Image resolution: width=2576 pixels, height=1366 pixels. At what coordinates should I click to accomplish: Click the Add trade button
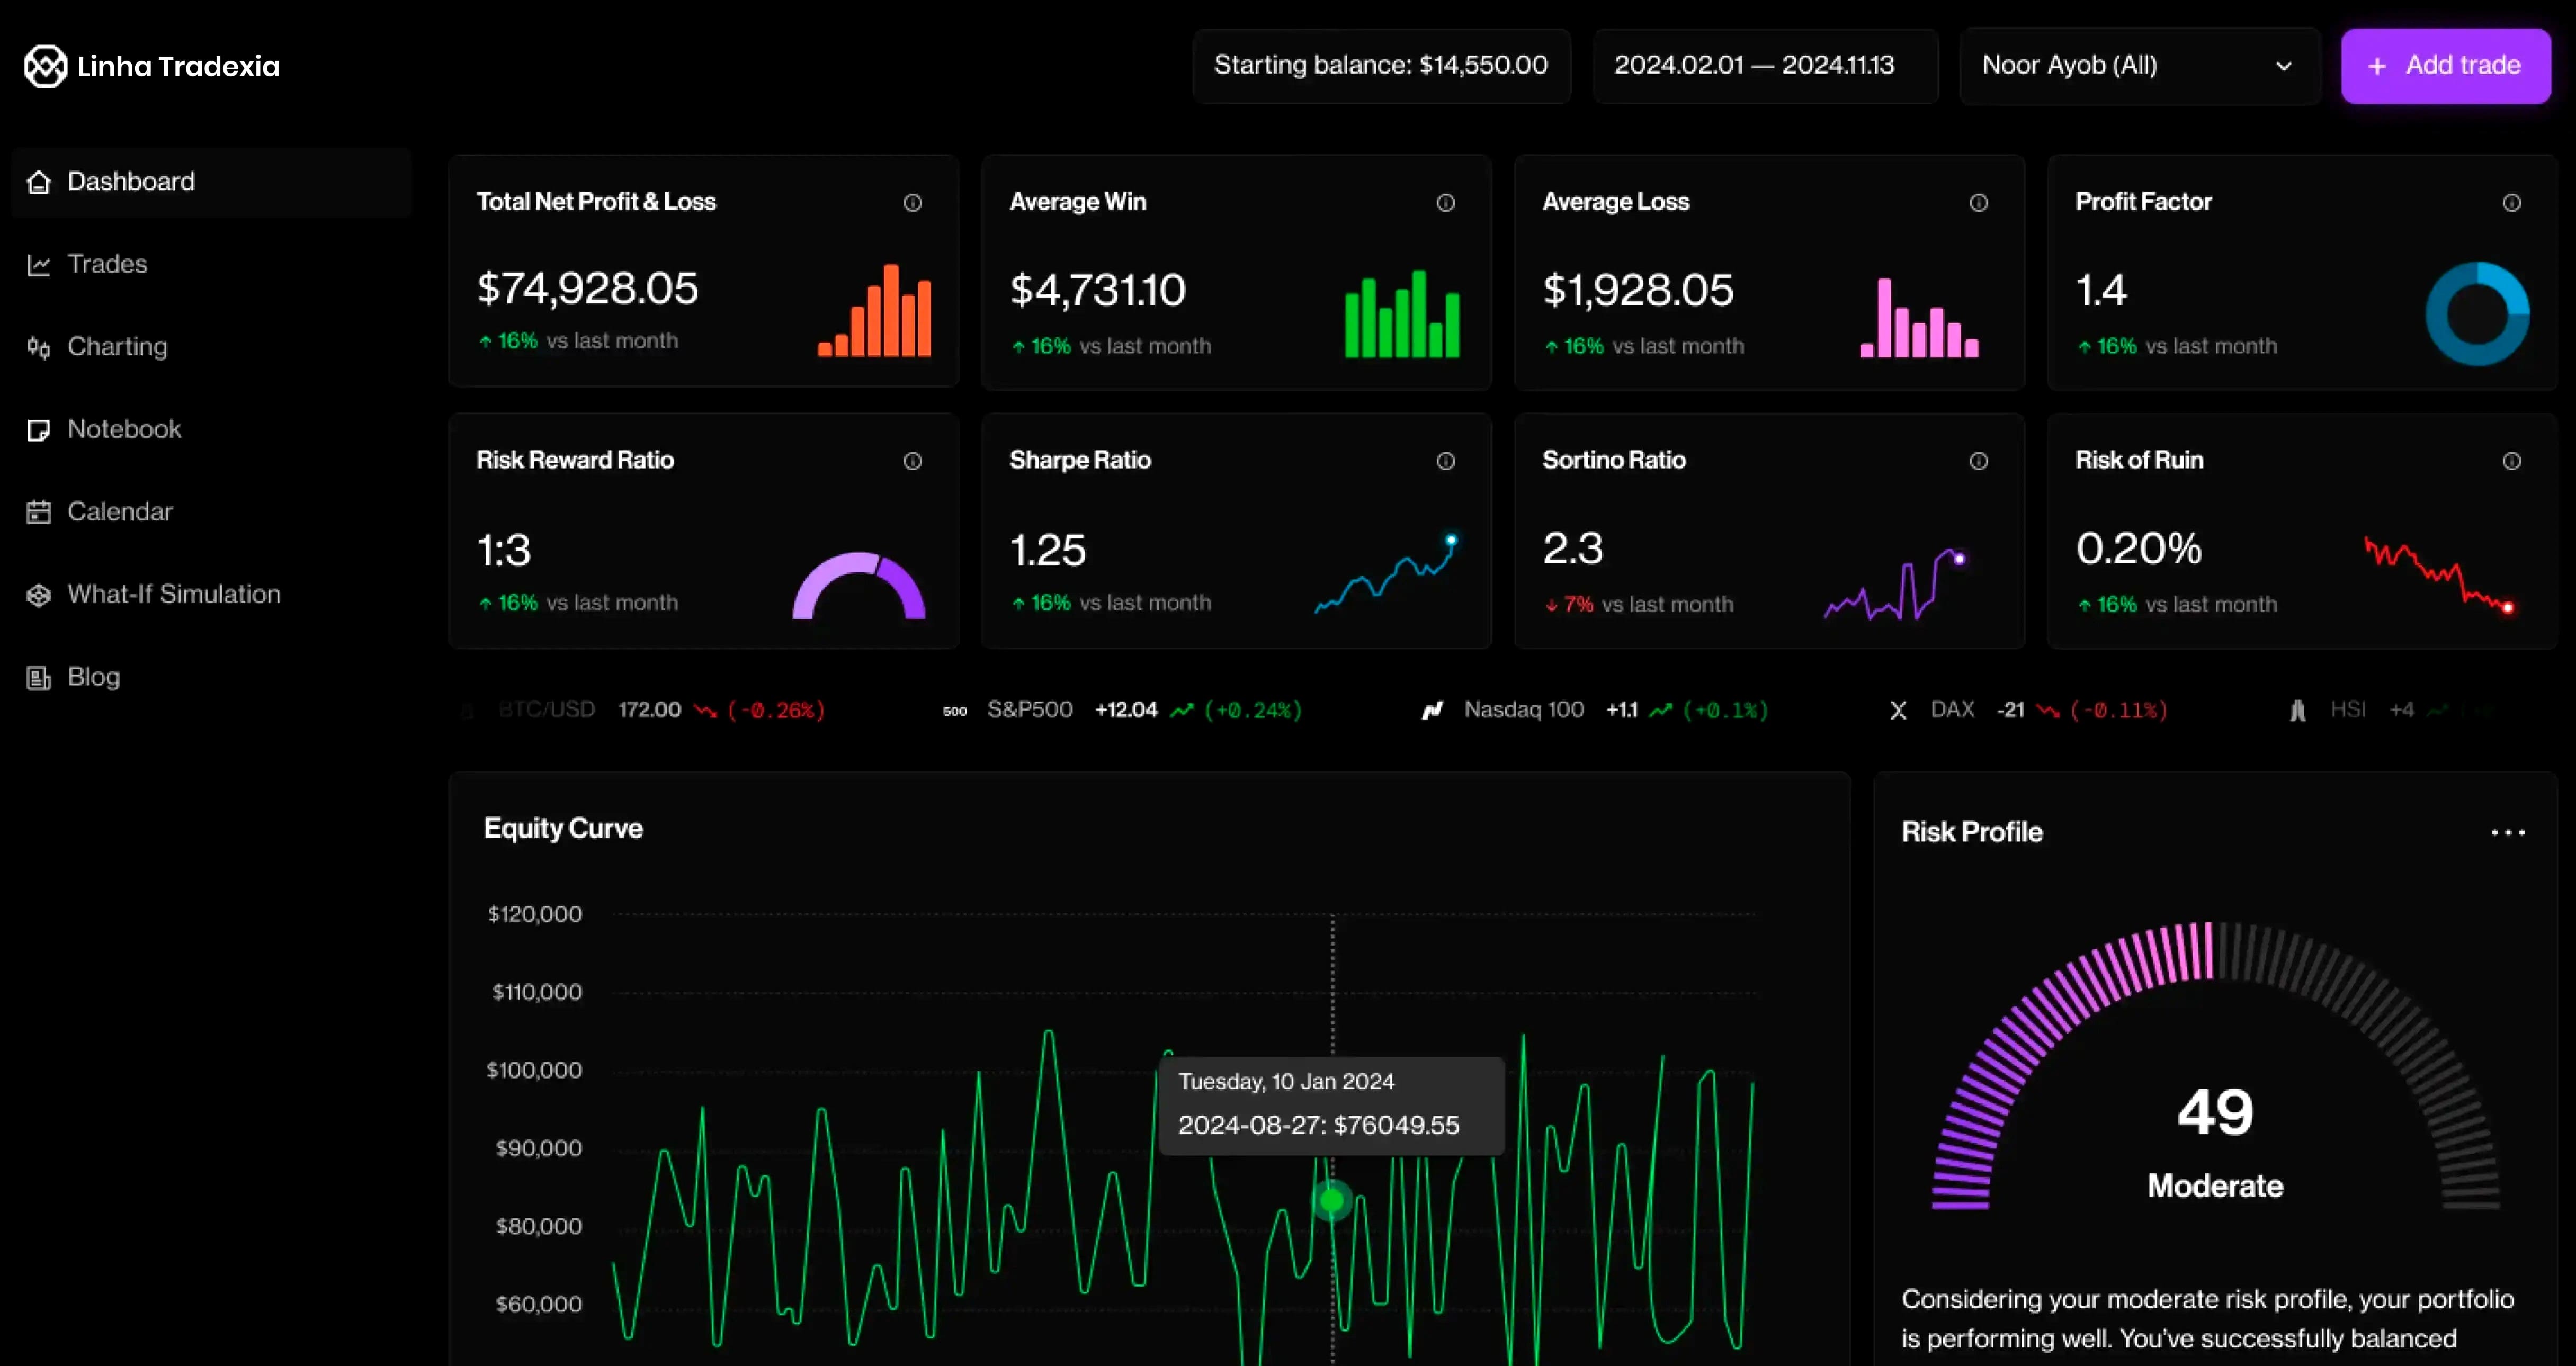pyautogui.click(x=2446, y=65)
